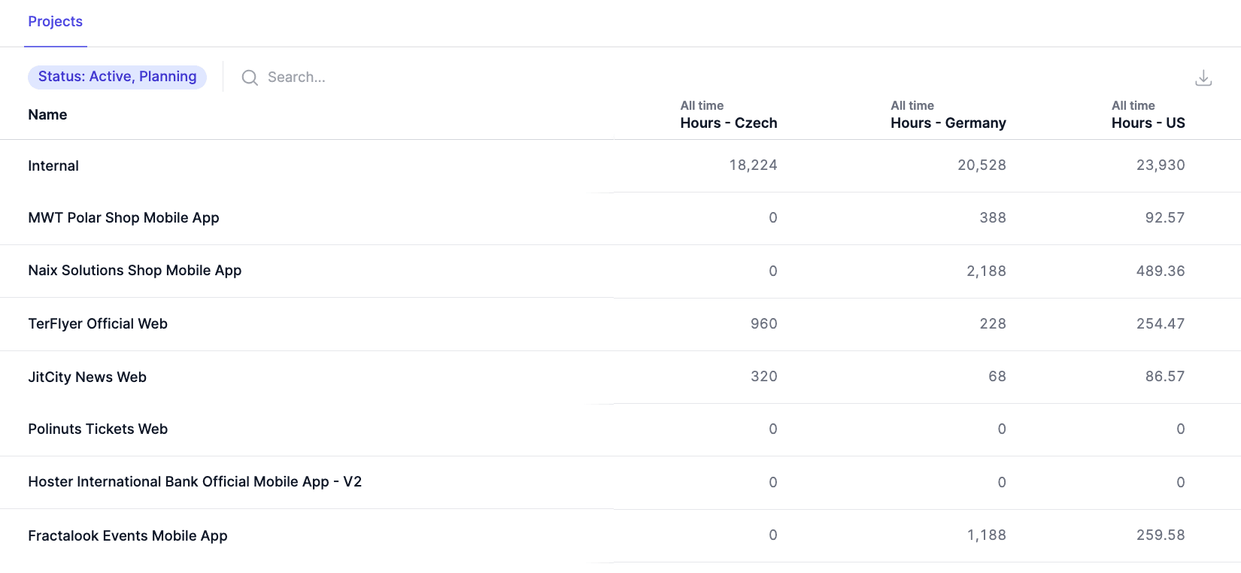This screenshot has height=573, width=1241.
Task: Open MWT Polar Shop Mobile App project
Action: [123, 218]
